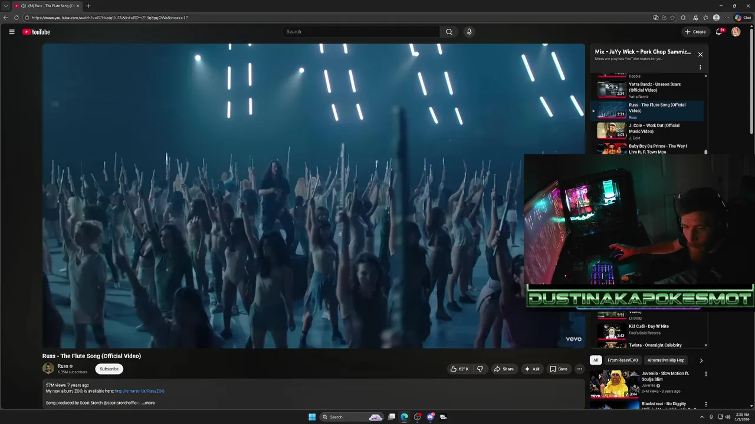Play Kid Cudi Day 'N' Nite from playlist

[x=648, y=332]
